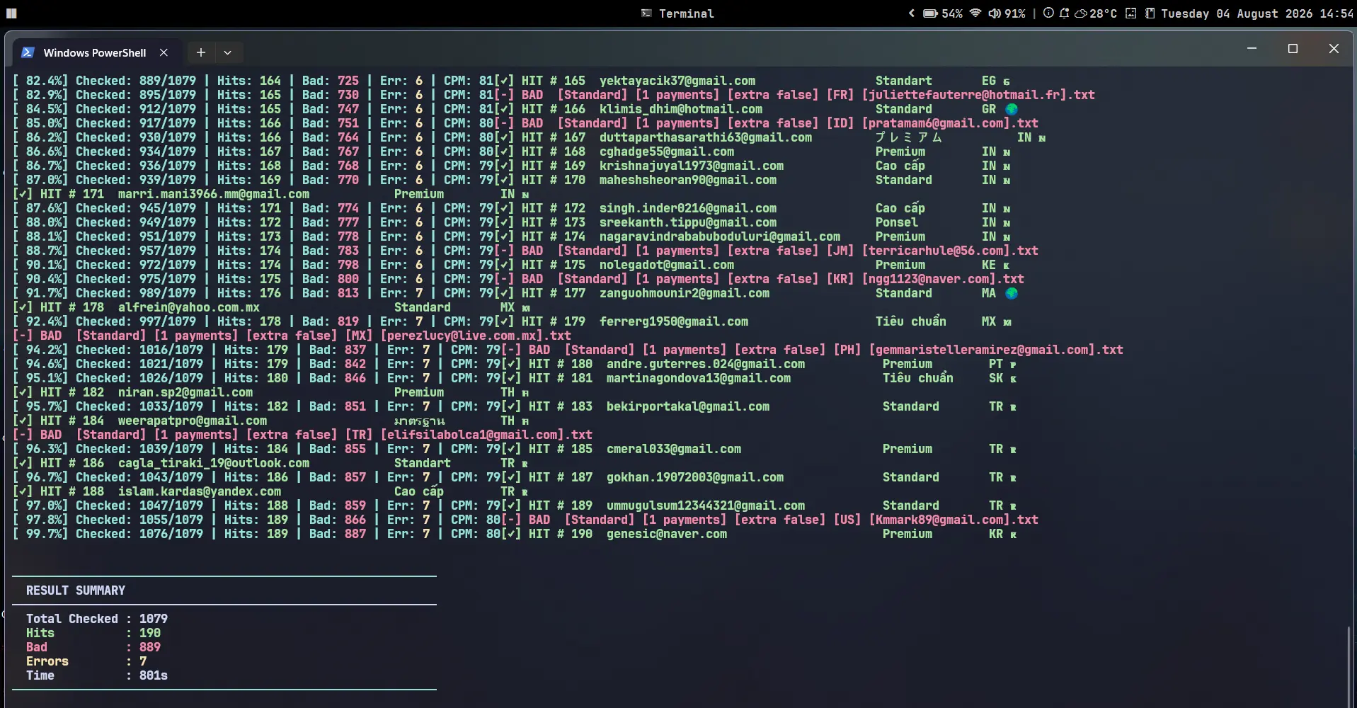This screenshot has height=708, width=1357.
Task: Click the 'Total Checked : 1079' summary line
Action: (x=97, y=619)
